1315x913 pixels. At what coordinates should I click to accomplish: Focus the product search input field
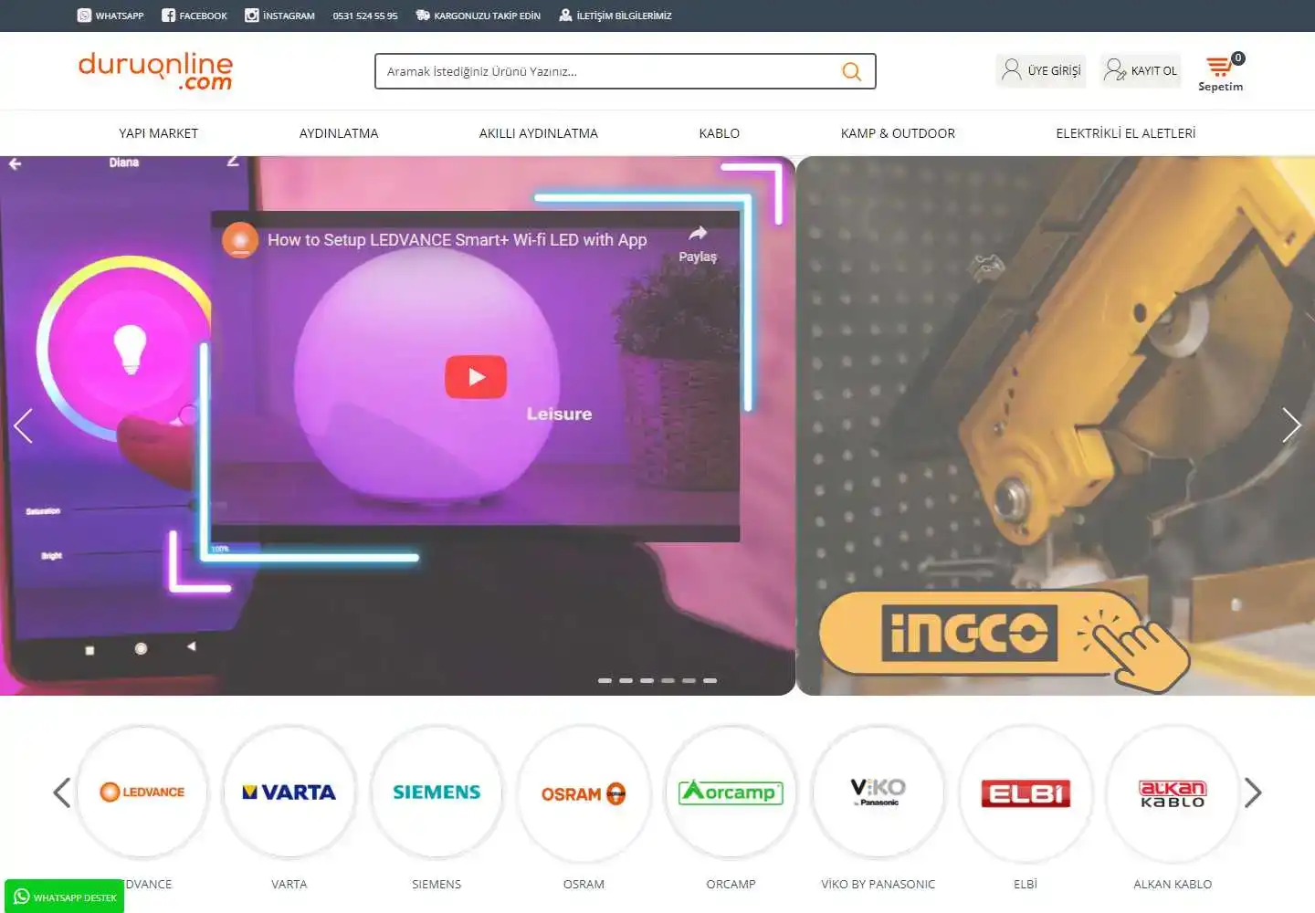(x=607, y=71)
